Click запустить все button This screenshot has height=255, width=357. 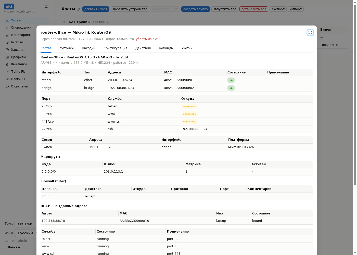[225, 9]
